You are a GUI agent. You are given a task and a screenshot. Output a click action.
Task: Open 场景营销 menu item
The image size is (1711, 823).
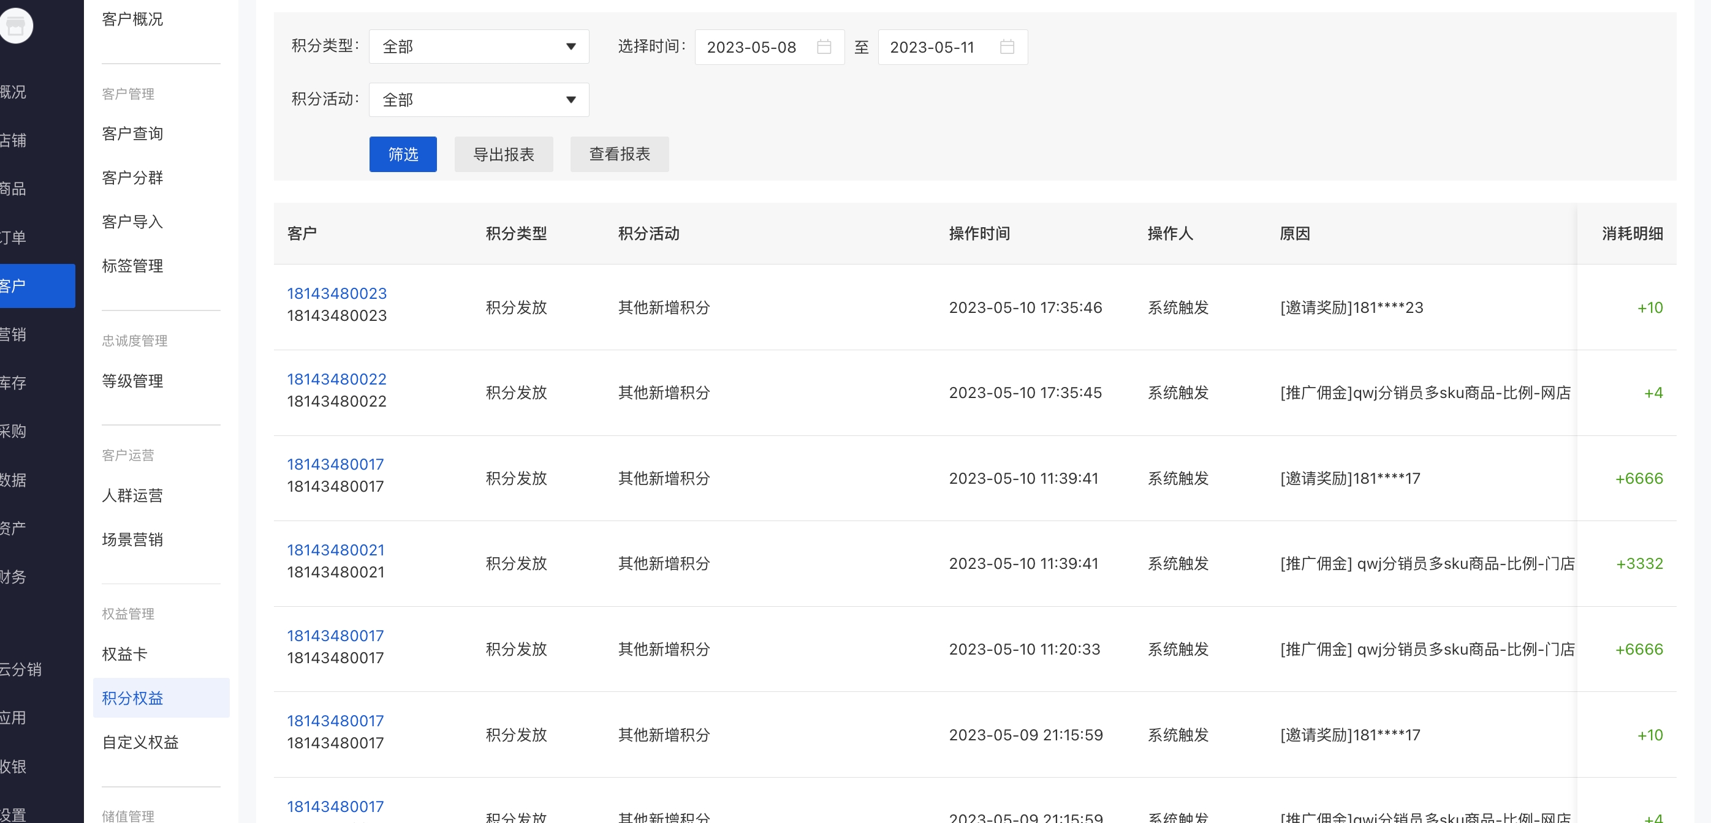click(132, 539)
